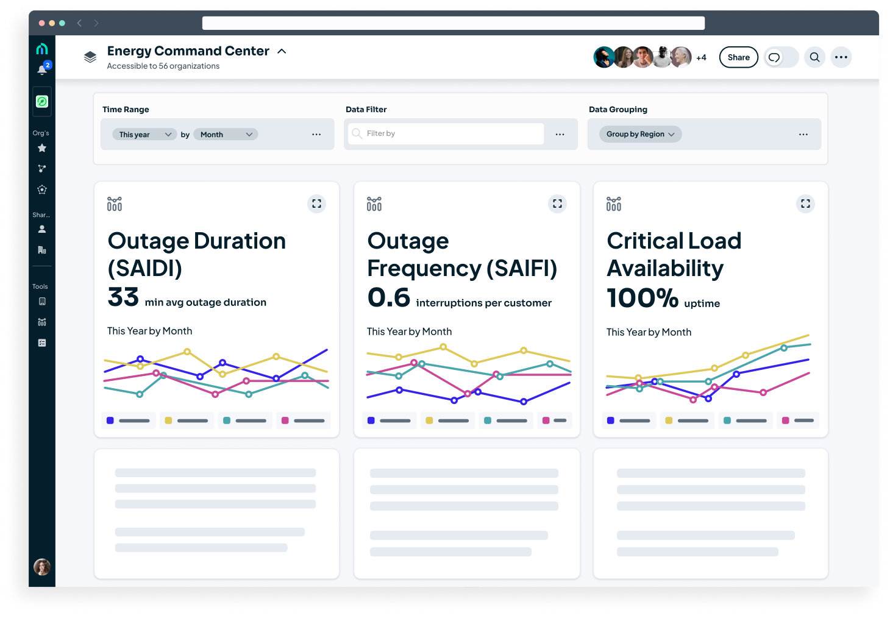Click the layers stack icon beside title
890x638 pixels.
(90, 57)
